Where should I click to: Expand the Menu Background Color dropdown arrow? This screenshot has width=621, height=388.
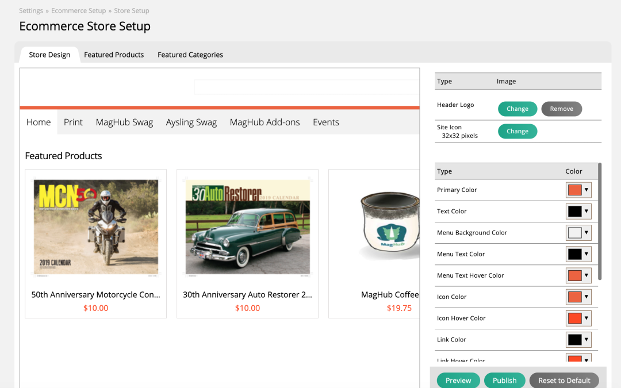click(586, 233)
